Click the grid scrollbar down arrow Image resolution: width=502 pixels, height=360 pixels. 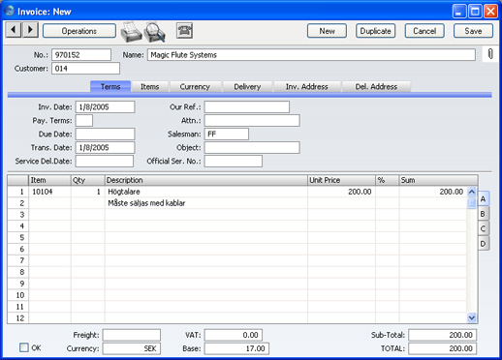click(472, 317)
